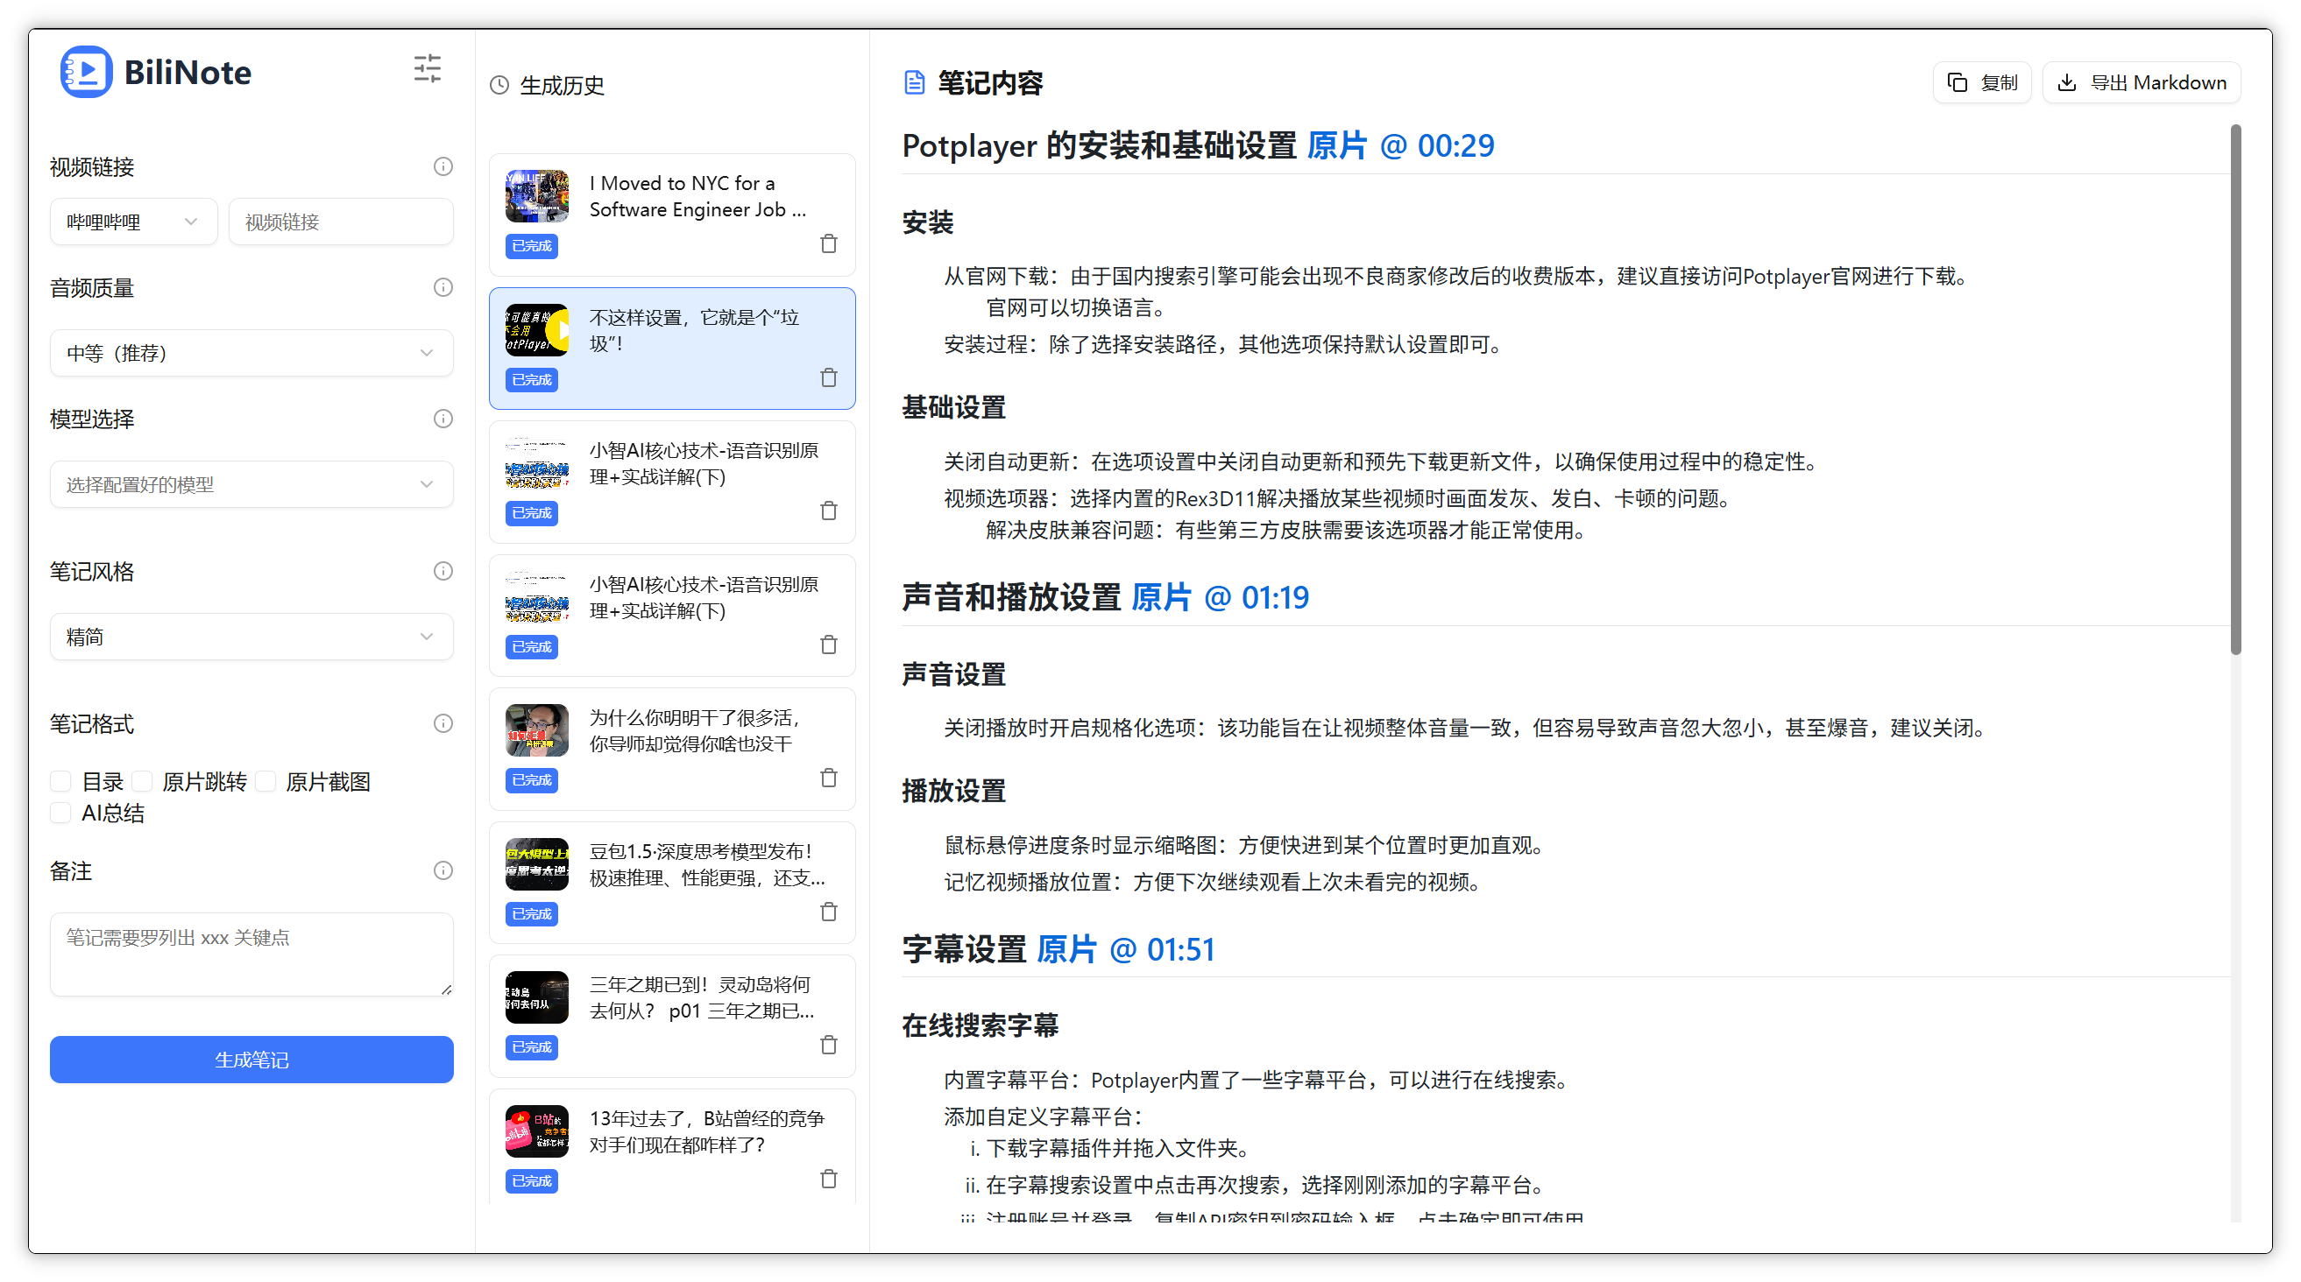Click the '声音和播放设置' heading
This screenshot has width=2301, height=1282.
click(1011, 597)
